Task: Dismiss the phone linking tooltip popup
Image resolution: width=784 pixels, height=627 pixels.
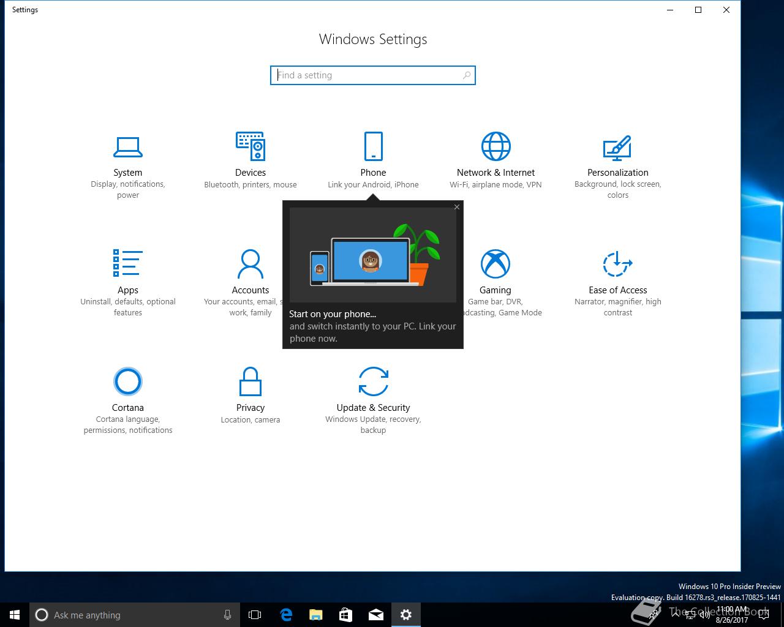Action: (457, 207)
